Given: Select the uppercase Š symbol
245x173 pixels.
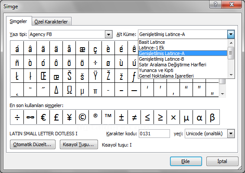Looking at the screenshot, I should (x=69, y=76).
